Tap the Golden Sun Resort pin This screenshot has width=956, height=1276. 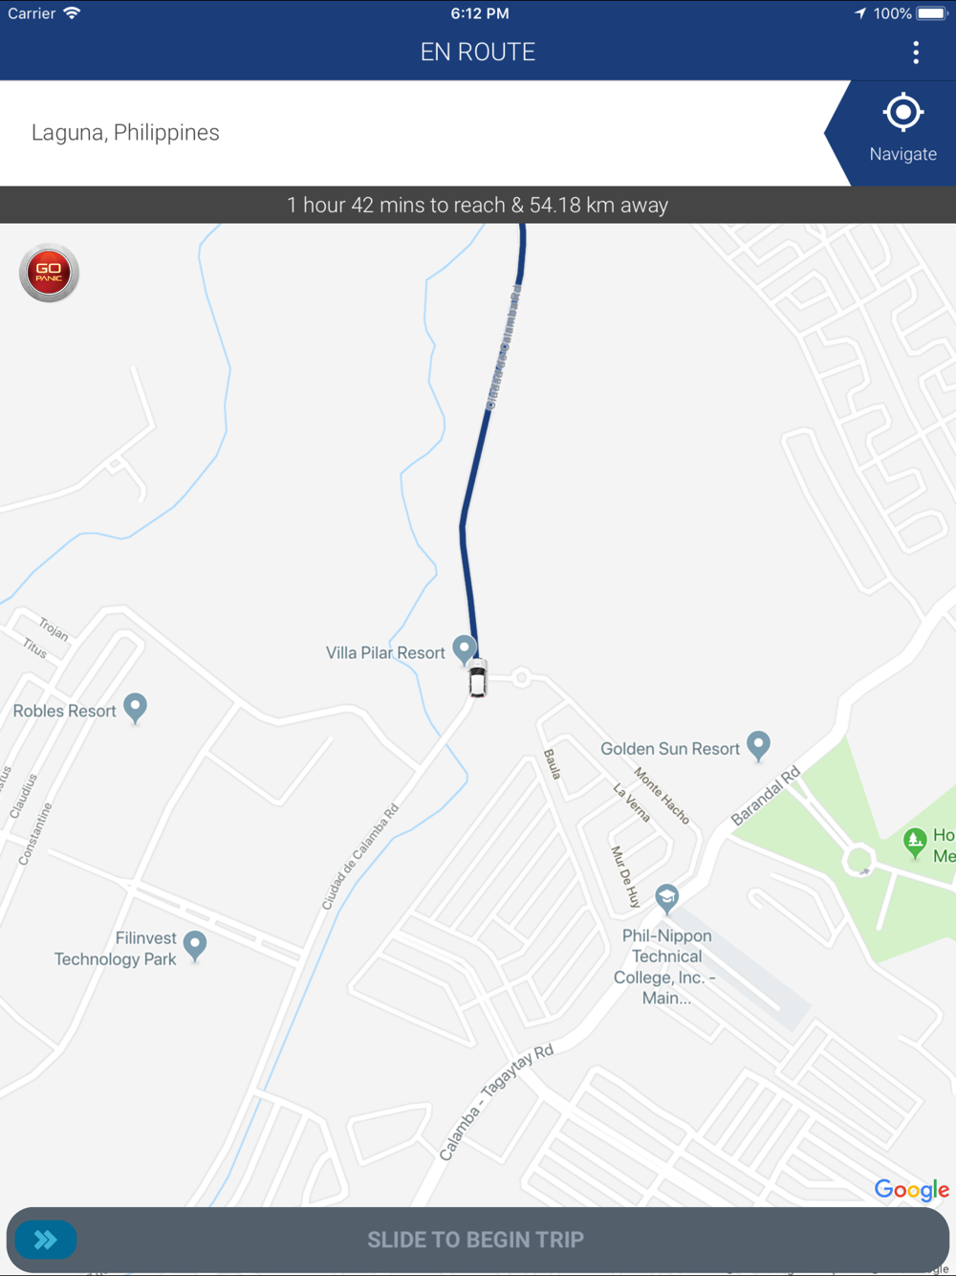coord(758,745)
